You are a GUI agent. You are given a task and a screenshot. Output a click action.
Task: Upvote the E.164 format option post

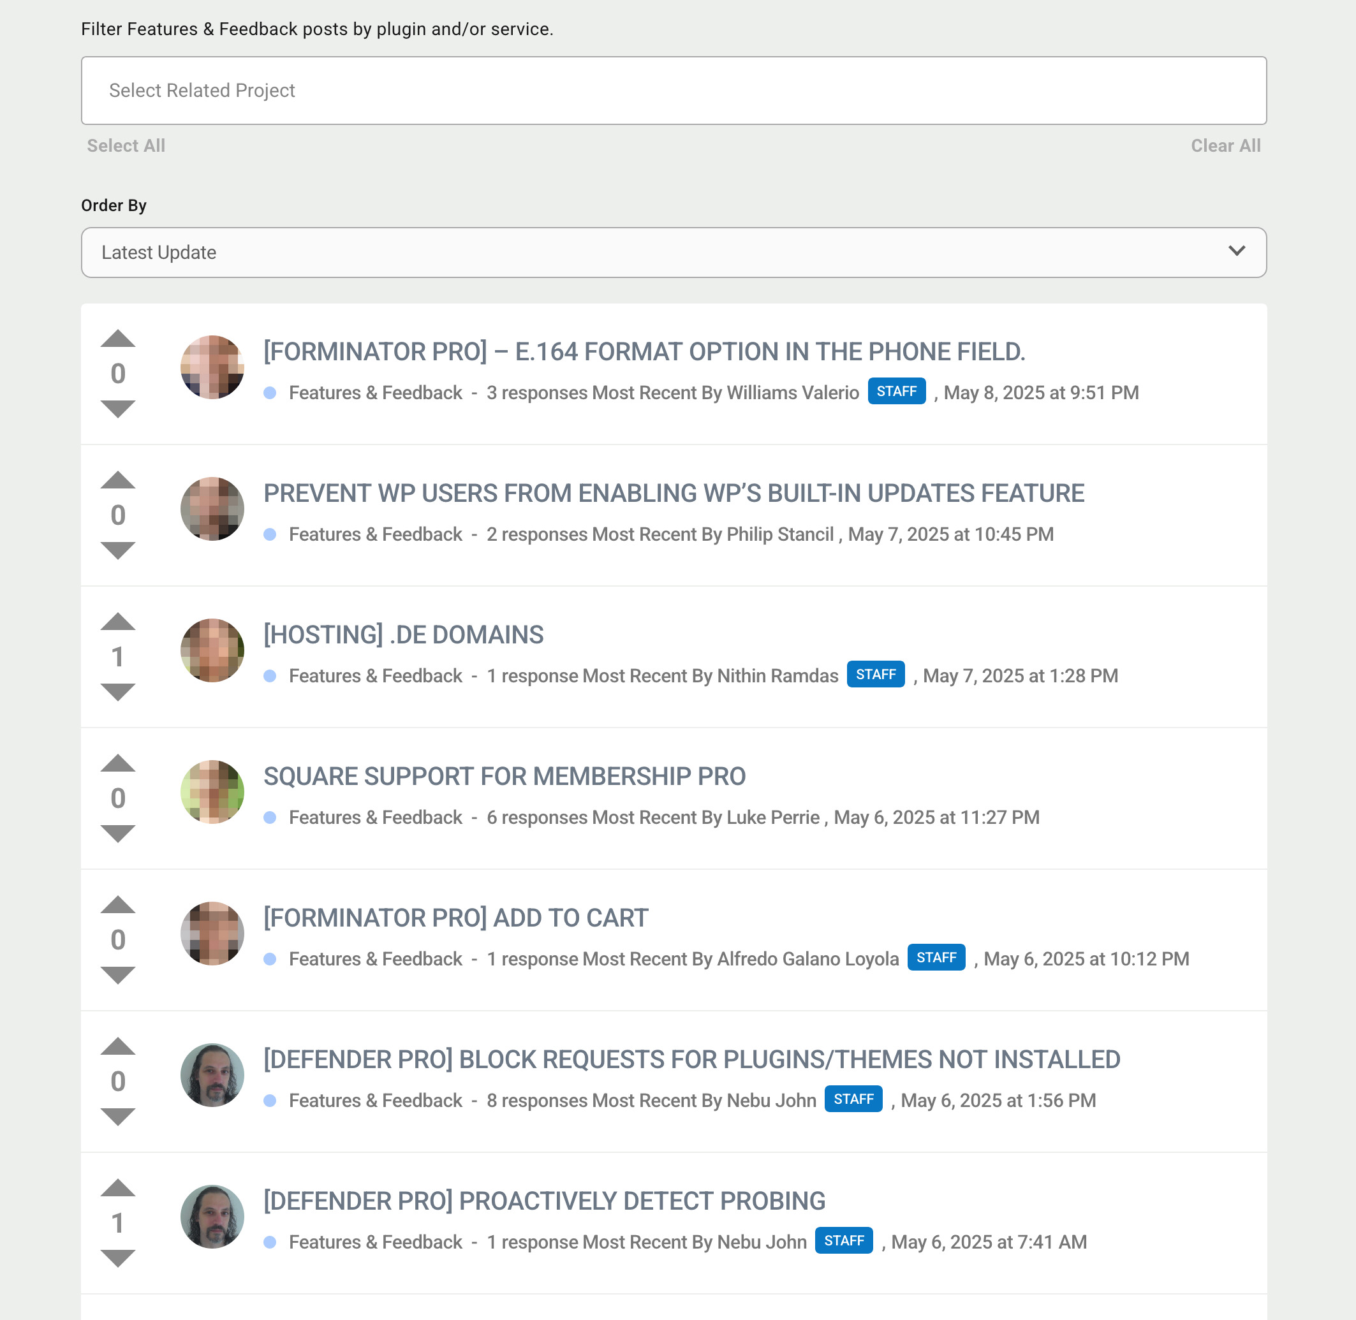tap(118, 339)
